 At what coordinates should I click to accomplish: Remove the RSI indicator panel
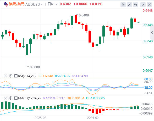pyautogui.click(x=5, y=76)
